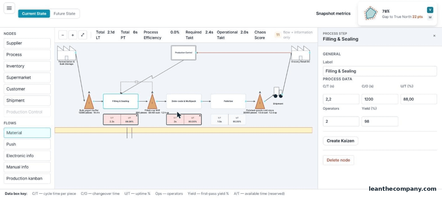Switch to Current State view

pyautogui.click(x=34, y=14)
